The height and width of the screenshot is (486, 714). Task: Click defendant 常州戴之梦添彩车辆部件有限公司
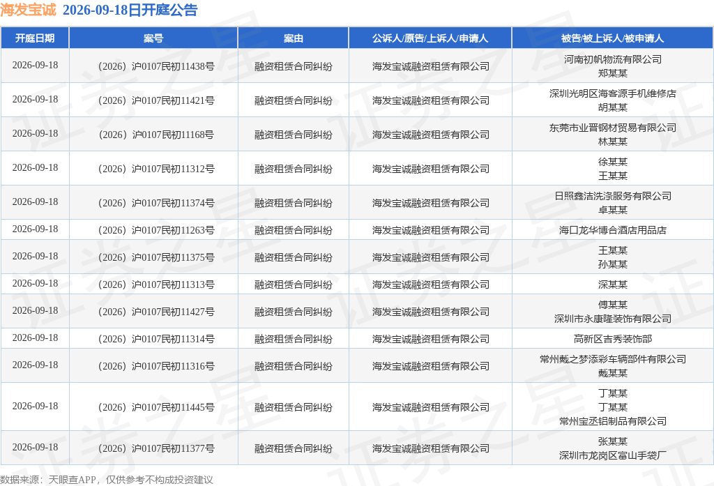coord(612,359)
